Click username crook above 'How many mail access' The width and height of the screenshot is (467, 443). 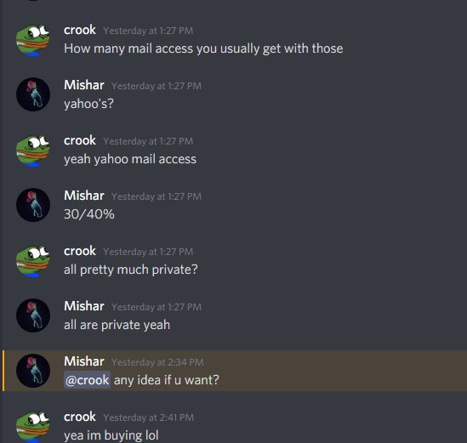80,30
